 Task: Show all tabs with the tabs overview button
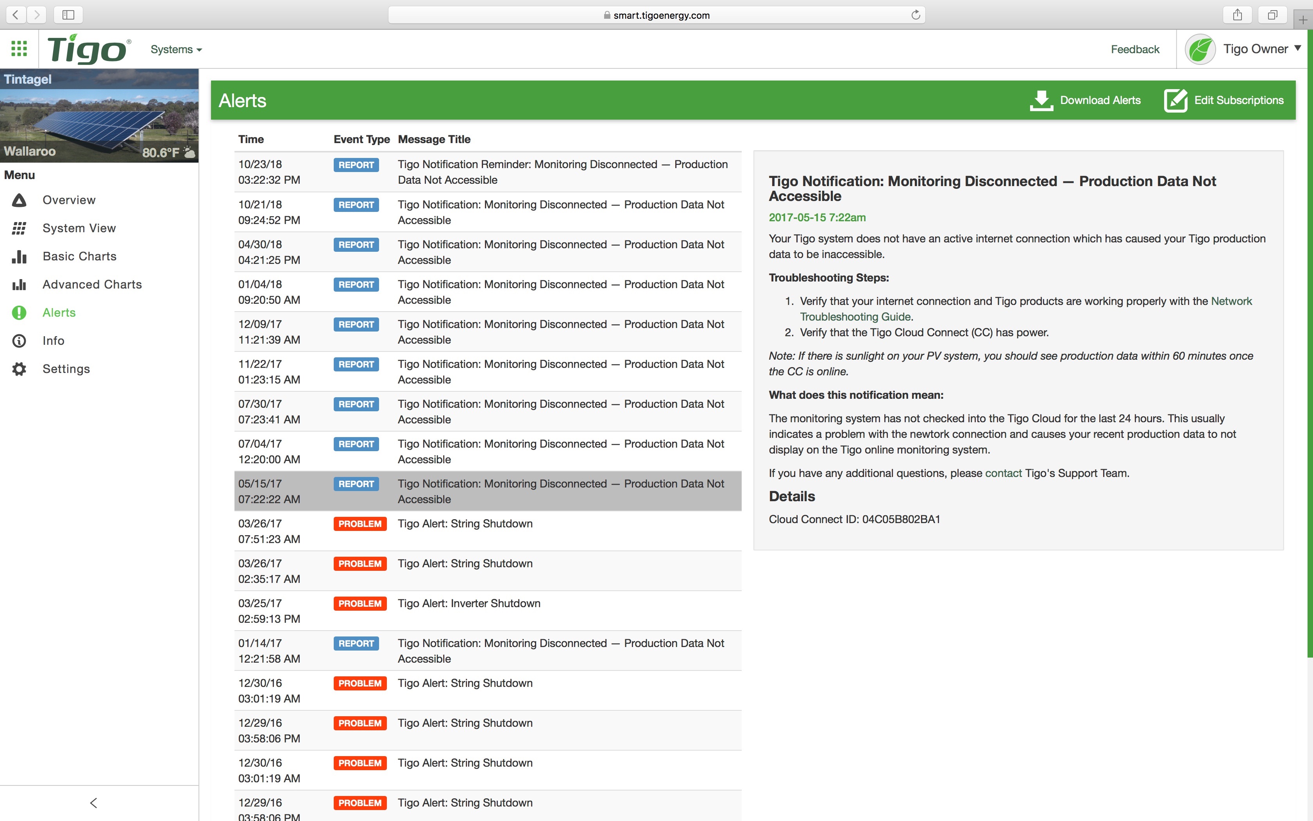click(1272, 15)
